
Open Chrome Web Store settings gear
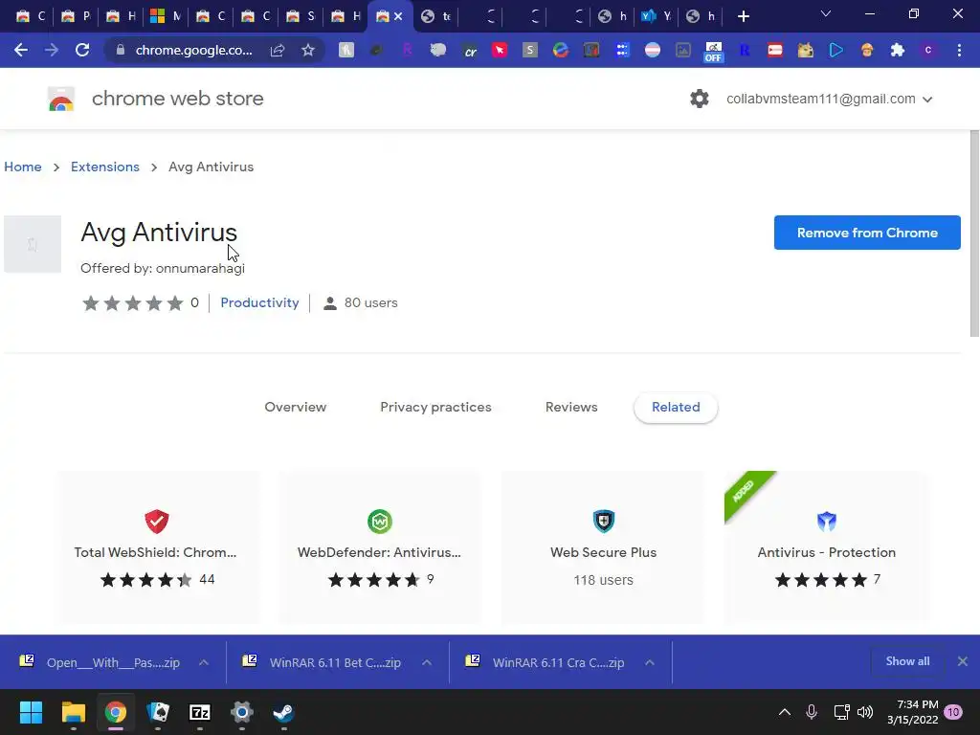[x=700, y=99]
